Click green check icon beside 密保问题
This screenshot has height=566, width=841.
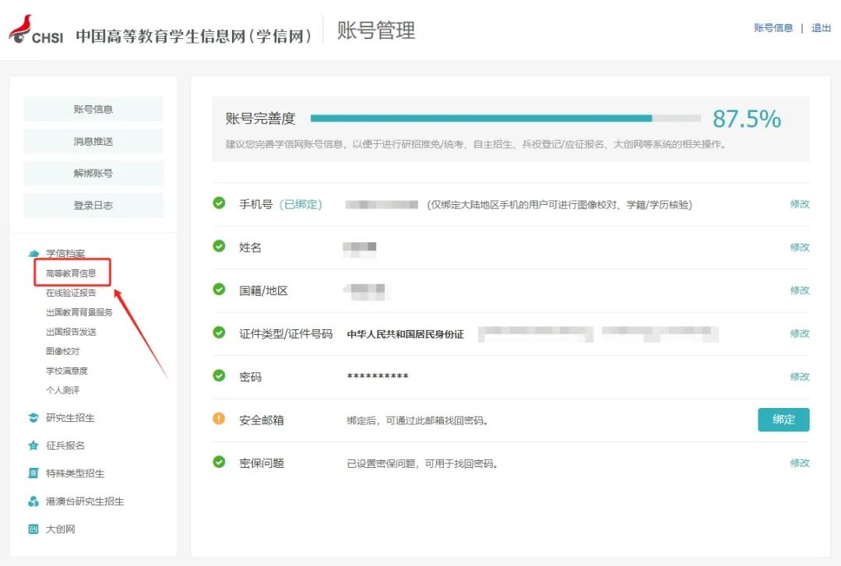[x=219, y=462]
